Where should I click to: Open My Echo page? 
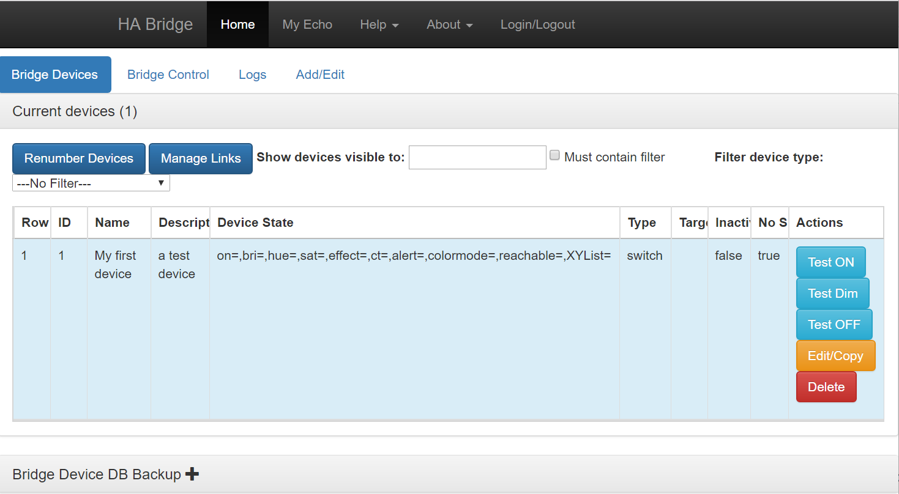[x=307, y=24]
